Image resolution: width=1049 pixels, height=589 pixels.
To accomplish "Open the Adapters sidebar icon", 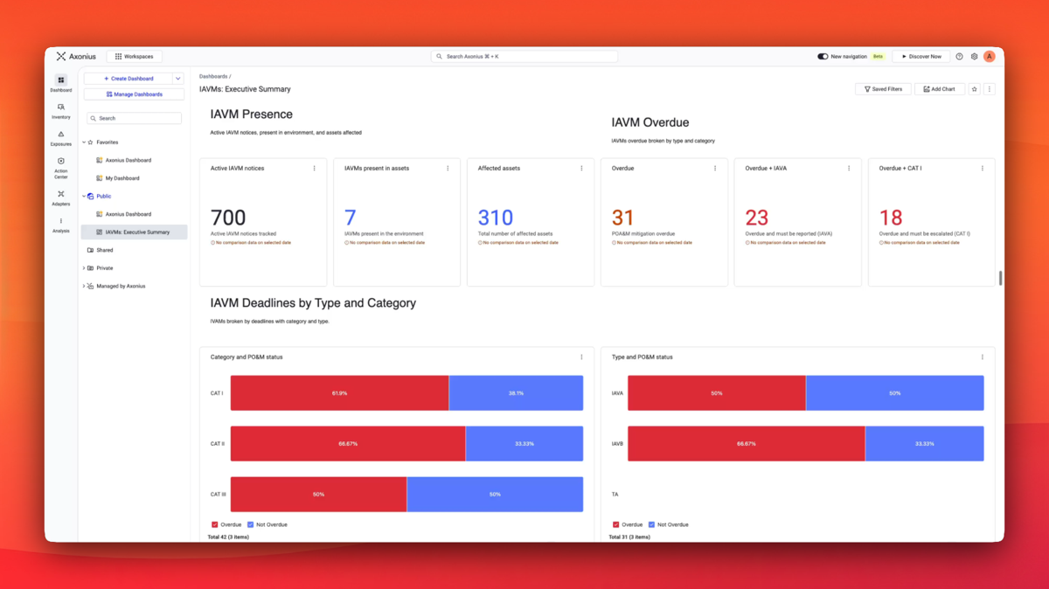I will pos(60,197).
